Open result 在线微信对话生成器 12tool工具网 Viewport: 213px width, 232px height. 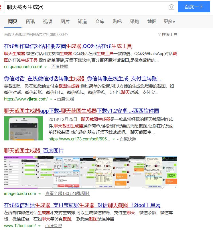pos(82,205)
